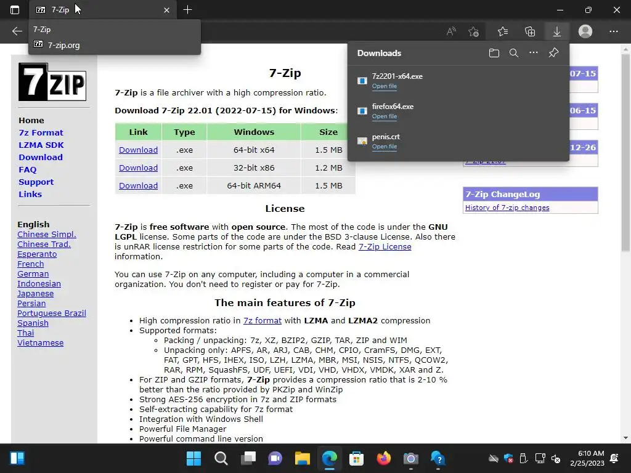This screenshot has width=631, height=473.
Task: Download the 32-bit x86 .exe
Action: 138,168
